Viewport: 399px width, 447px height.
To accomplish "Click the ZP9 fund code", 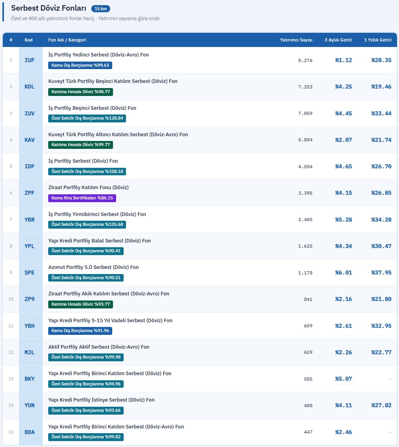I will point(29,299).
